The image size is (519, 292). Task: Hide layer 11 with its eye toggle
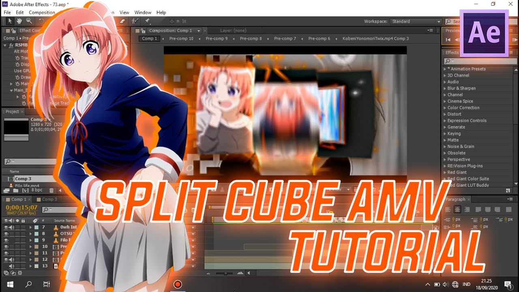point(6,253)
